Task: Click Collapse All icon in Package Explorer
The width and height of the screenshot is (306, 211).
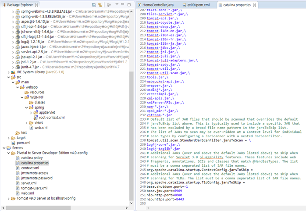Action: point(94,5)
